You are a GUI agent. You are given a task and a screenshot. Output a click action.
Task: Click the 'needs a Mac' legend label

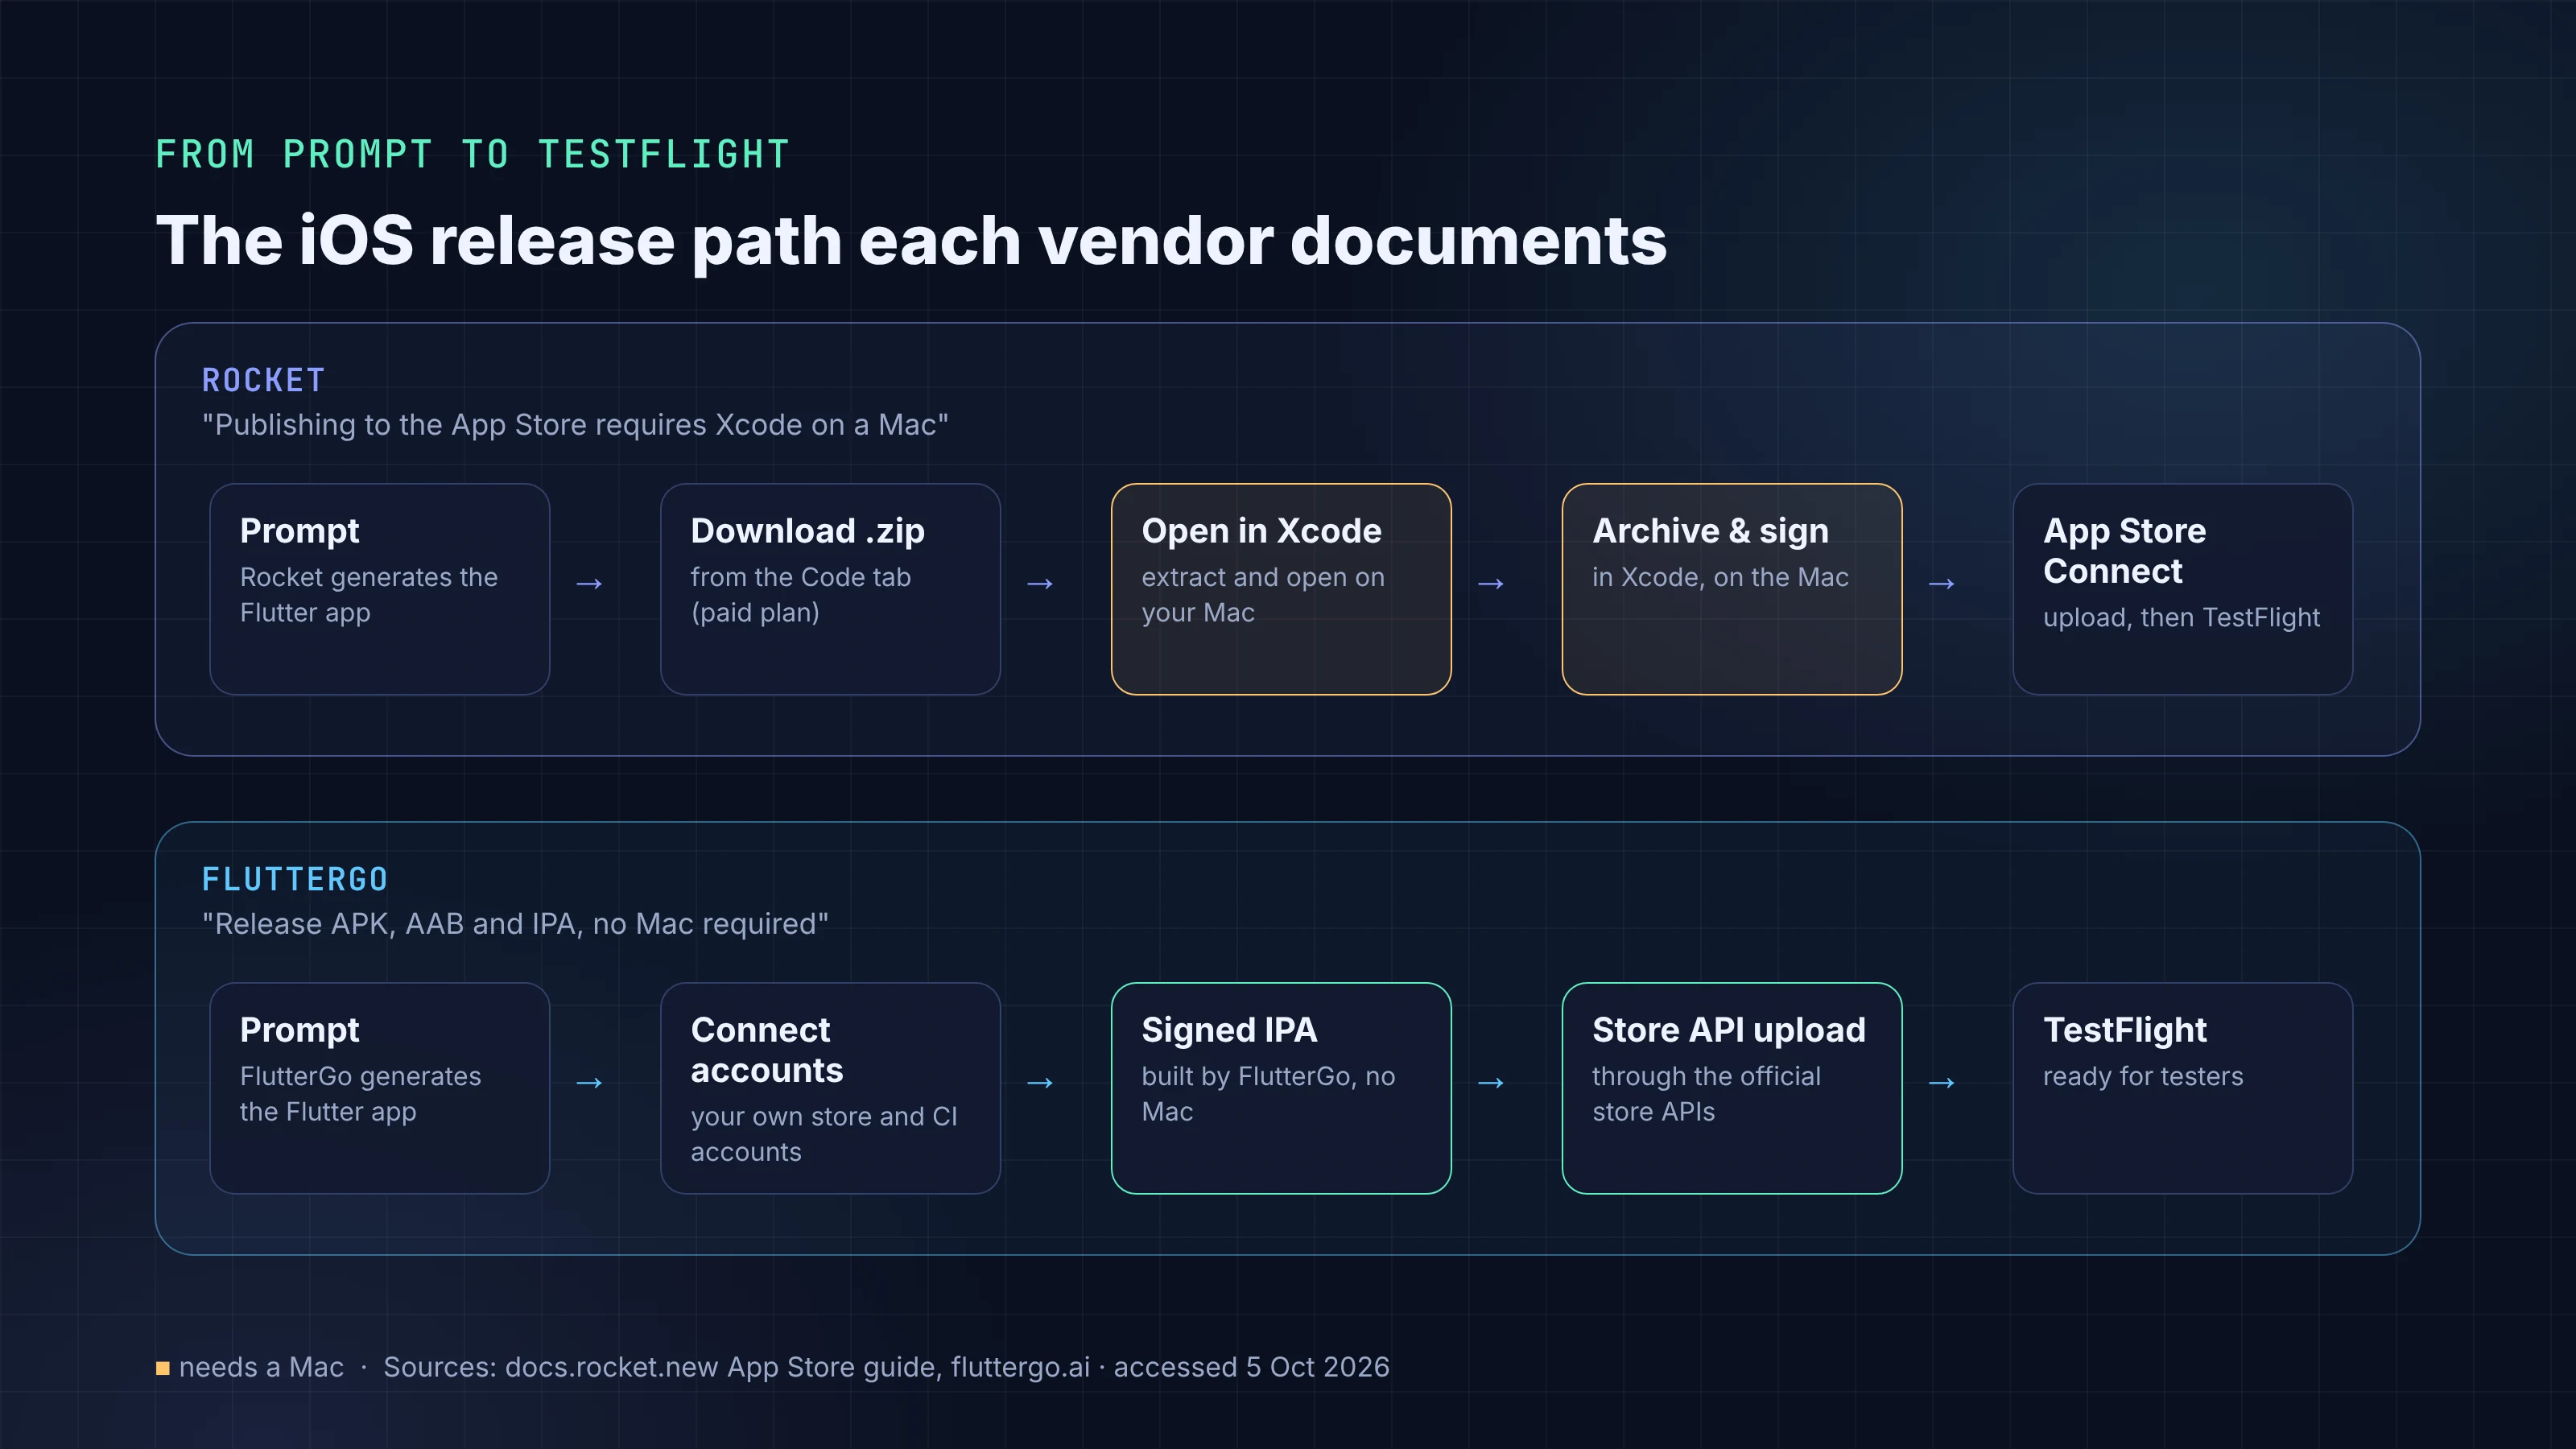click(261, 1367)
